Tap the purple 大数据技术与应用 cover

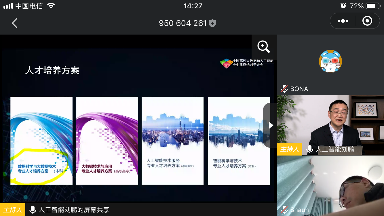[x=107, y=141]
